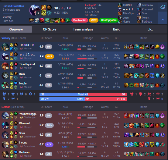Click Khanned in the summary player list
The width and height of the screenshot is (168, 160).
147,9
